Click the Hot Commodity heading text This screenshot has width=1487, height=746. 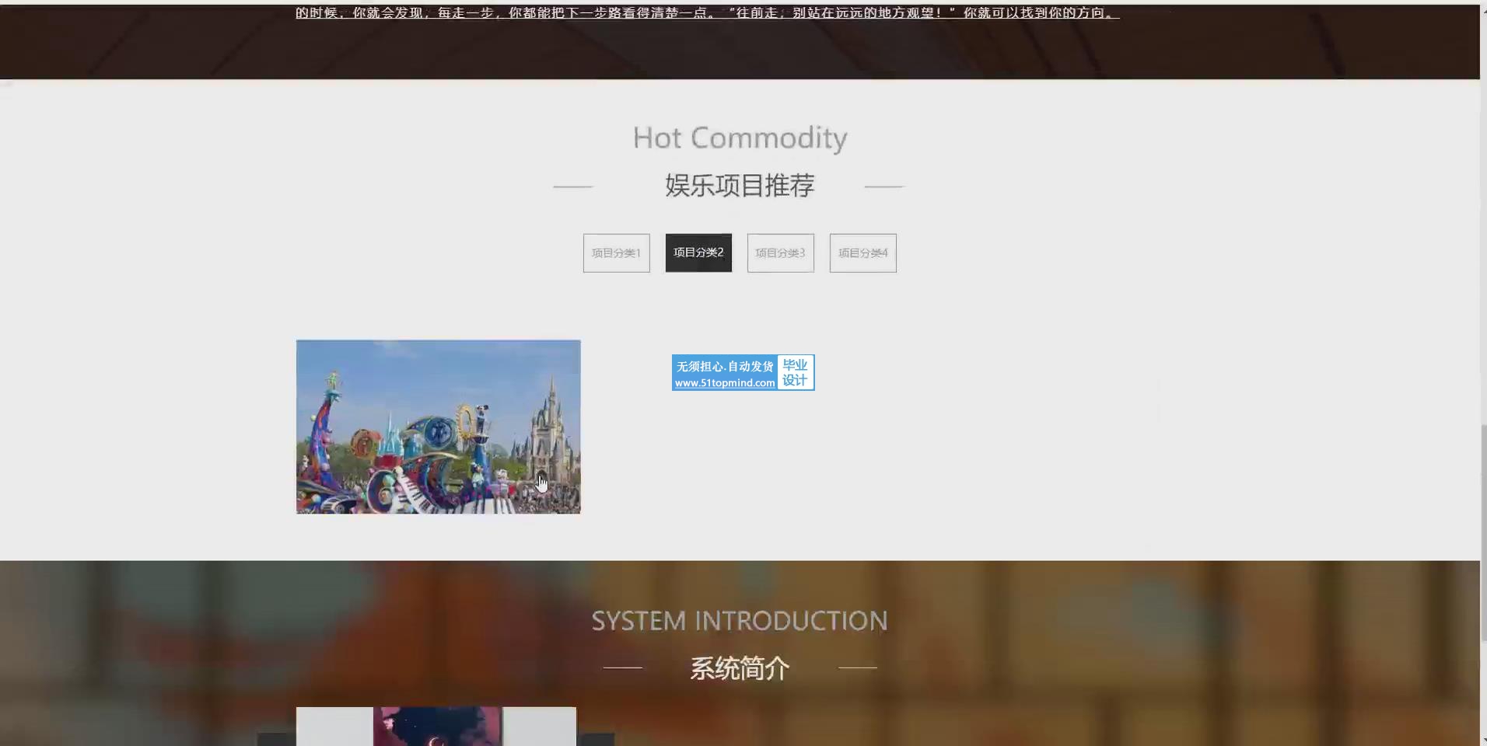pyautogui.click(x=740, y=138)
